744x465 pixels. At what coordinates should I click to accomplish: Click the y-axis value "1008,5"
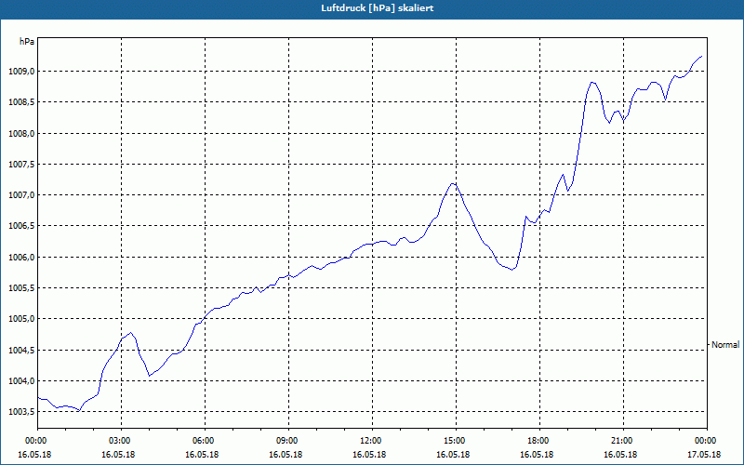click(21, 102)
